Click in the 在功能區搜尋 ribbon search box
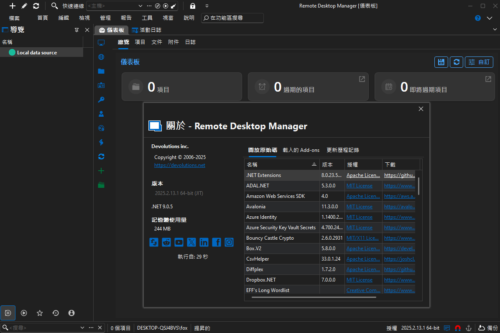 pos(232,18)
